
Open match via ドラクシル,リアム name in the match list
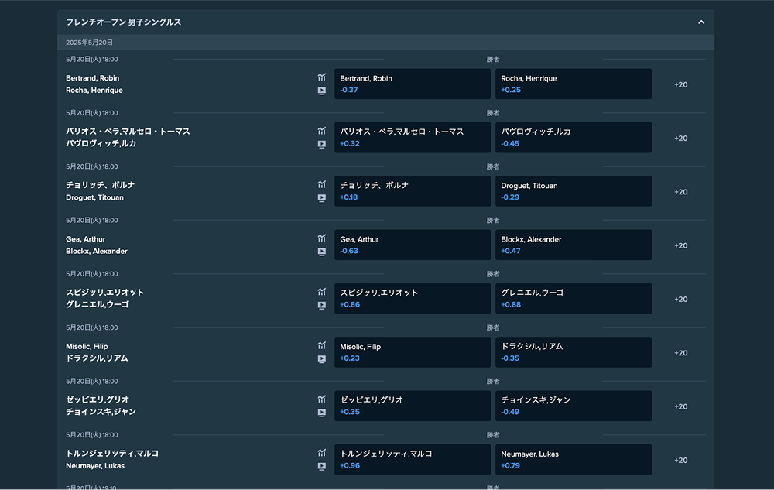(97, 358)
